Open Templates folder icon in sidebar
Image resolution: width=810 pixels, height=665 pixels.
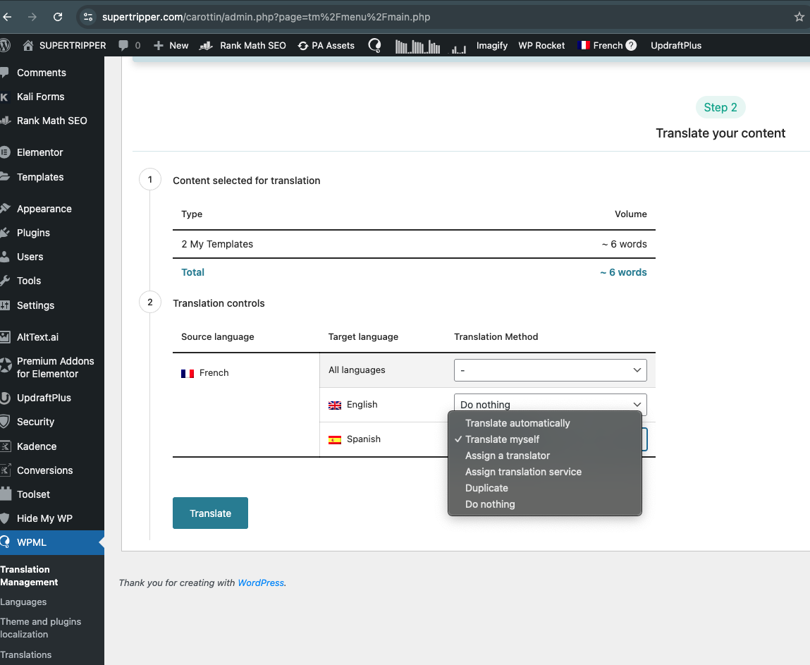[x=5, y=177]
